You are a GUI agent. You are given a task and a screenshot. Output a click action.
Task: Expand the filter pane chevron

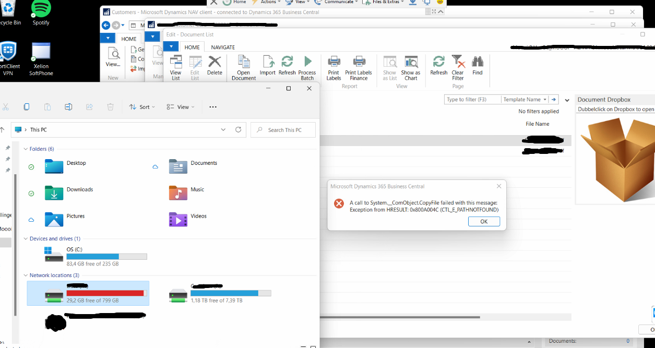click(567, 100)
